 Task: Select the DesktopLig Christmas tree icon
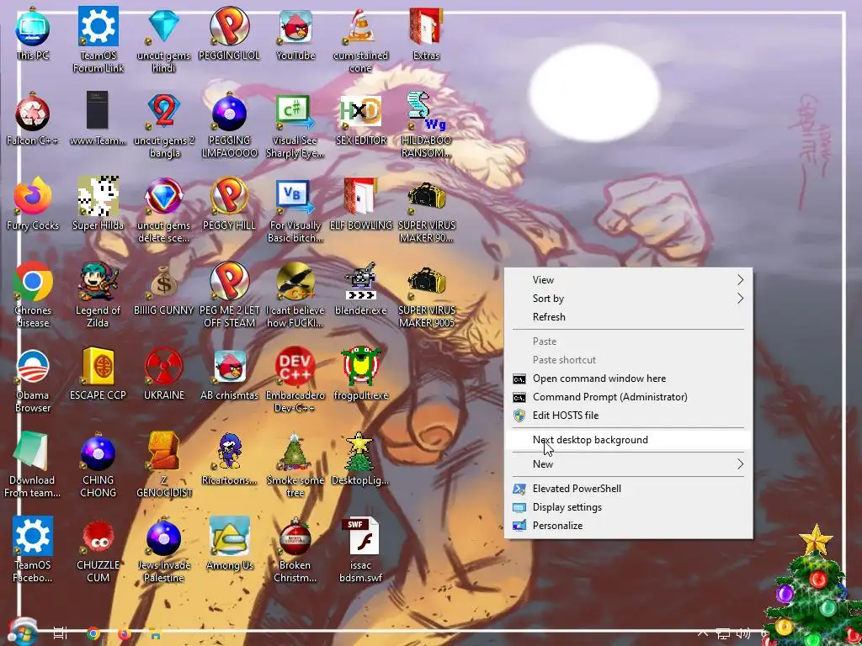pos(360,460)
